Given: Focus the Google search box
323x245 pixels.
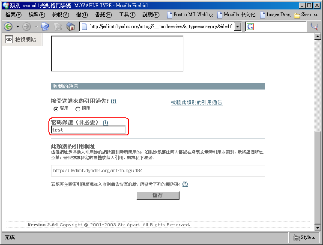Looking at the screenshot, I should (280, 27).
